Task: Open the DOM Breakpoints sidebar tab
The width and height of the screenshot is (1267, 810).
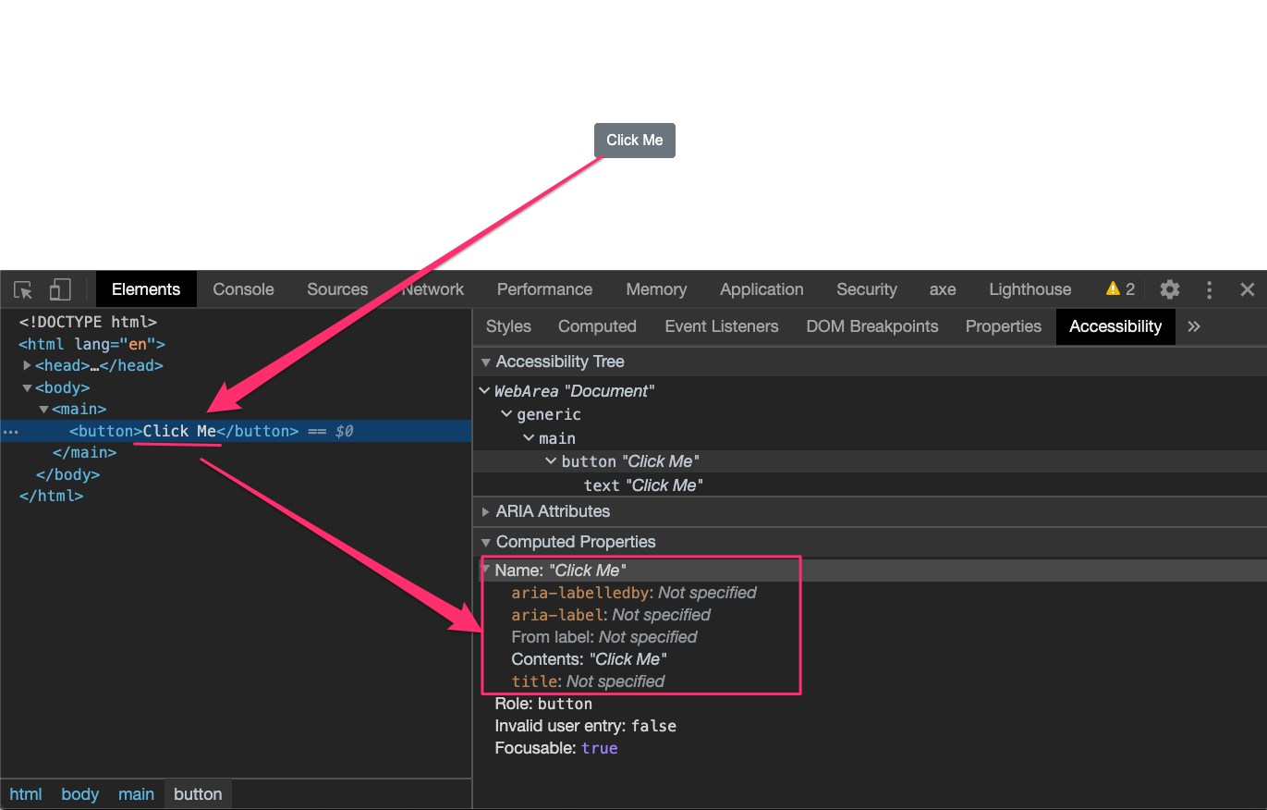Action: point(872,326)
